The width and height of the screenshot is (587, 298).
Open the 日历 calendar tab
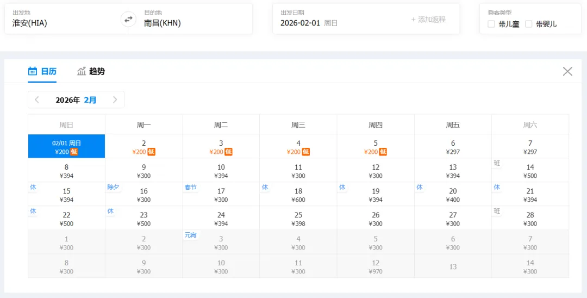pyautogui.click(x=42, y=71)
